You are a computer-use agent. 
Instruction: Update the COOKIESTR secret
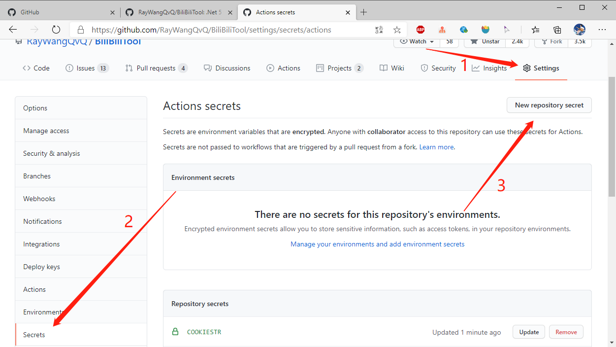[x=529, y=332]
